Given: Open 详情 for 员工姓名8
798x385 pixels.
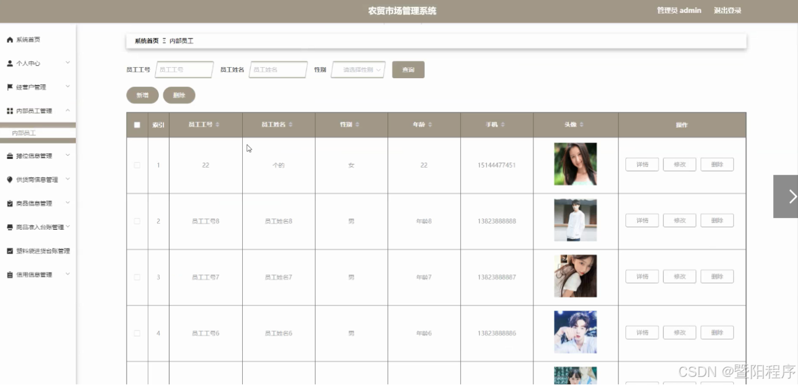Looking at the screenshot, I should (642, 220).
